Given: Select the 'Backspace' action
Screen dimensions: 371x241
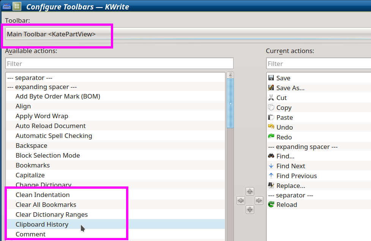Looking at the screenshot, I should pos(116,146).
